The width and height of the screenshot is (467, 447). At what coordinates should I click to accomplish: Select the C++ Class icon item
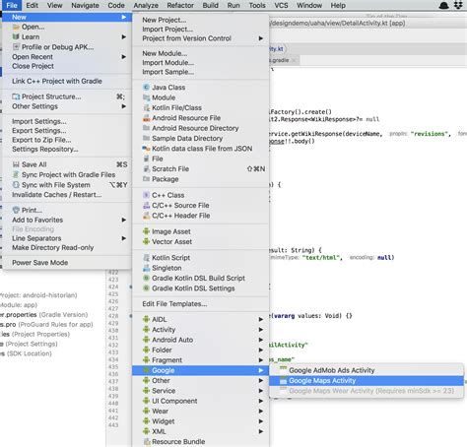click(146, 195)
